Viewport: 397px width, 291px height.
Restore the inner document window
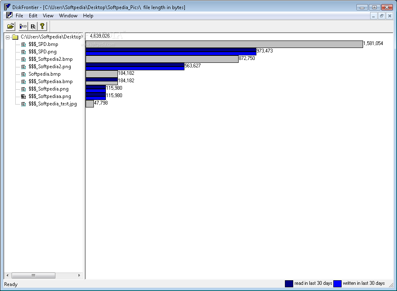pyautogui.click(x=382, y=16)
